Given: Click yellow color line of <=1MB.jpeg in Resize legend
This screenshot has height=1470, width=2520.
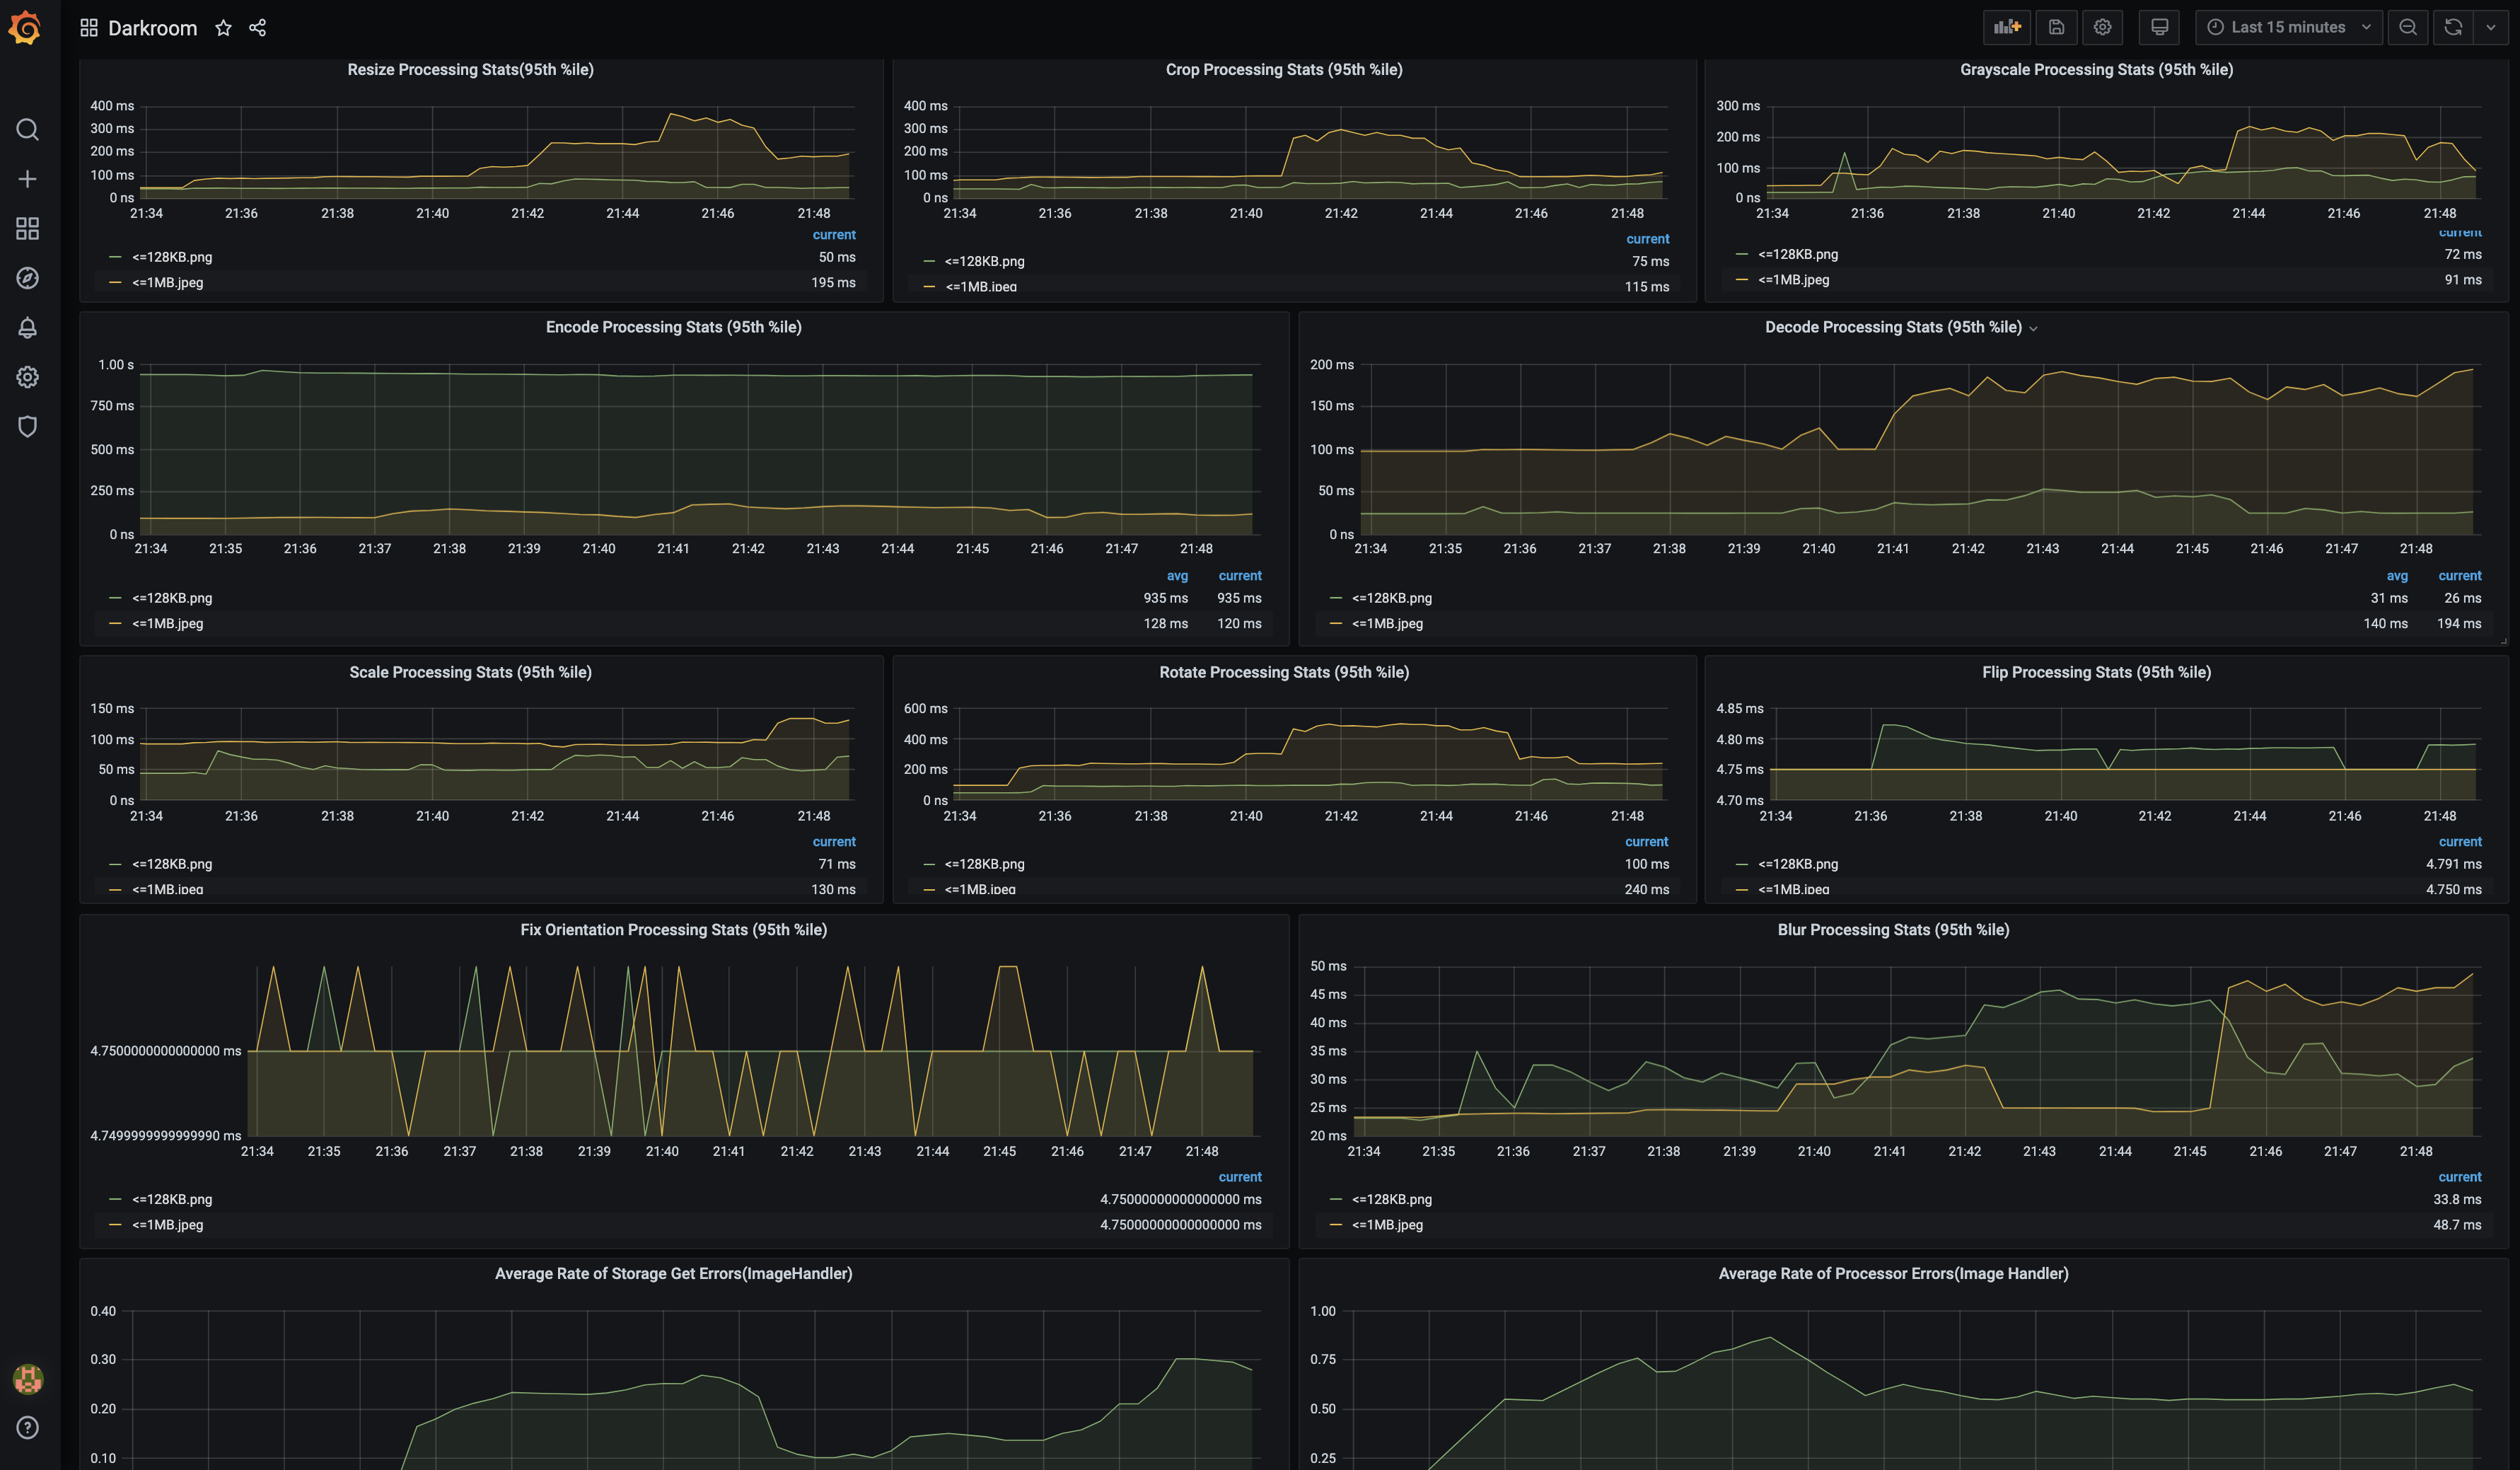Looking at the screenshot, I should (115, 283).
